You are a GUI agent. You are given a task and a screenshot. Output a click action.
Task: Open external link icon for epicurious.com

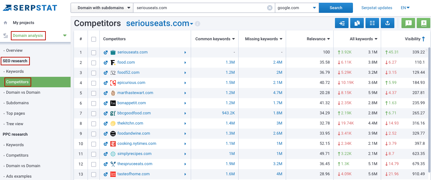(x=106, y=83)
